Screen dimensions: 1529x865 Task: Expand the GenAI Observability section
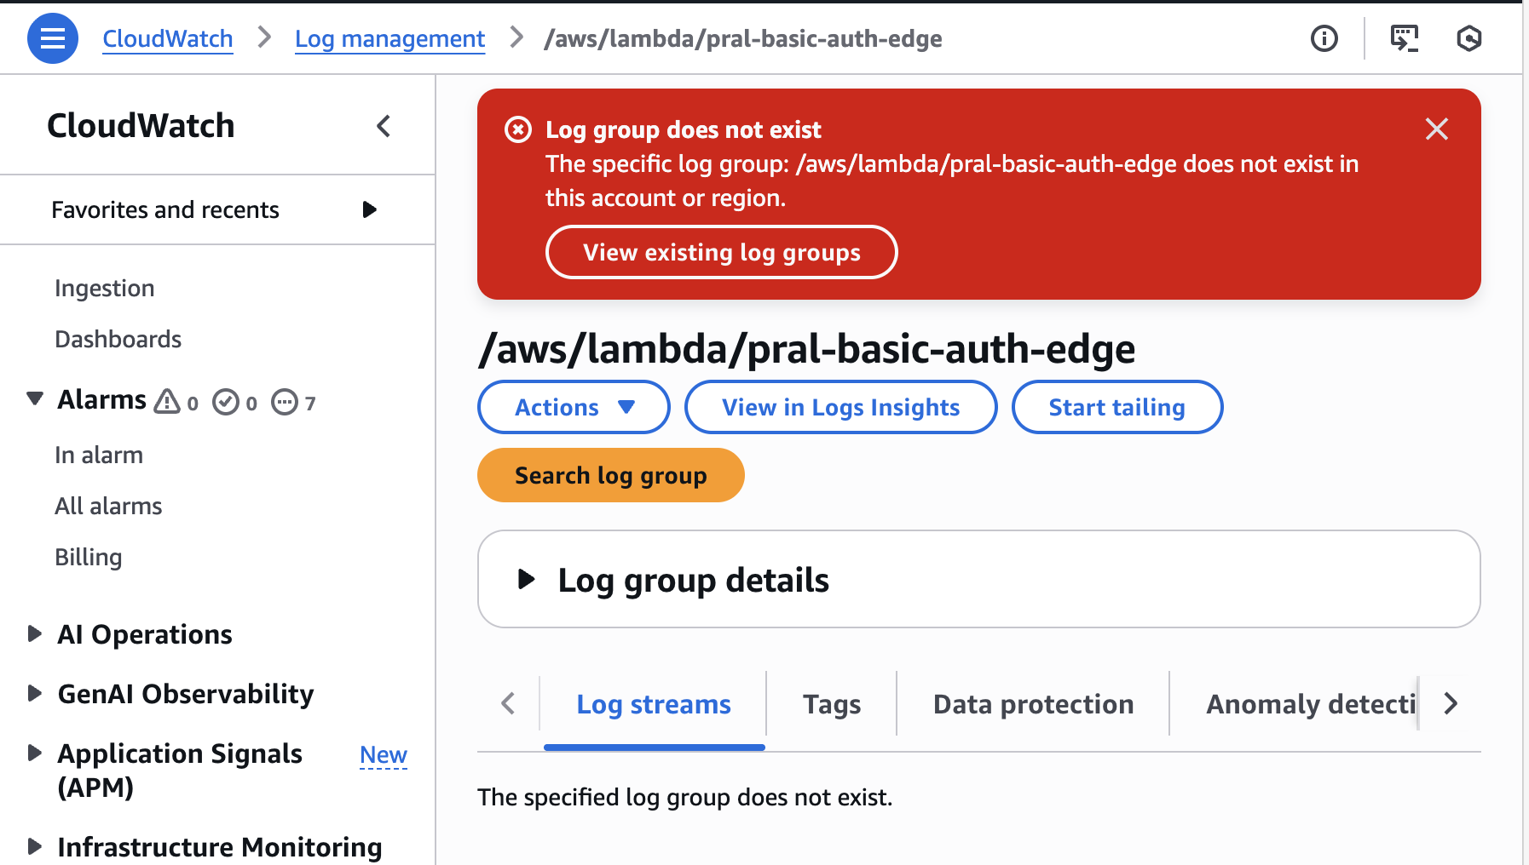(35, 693)
